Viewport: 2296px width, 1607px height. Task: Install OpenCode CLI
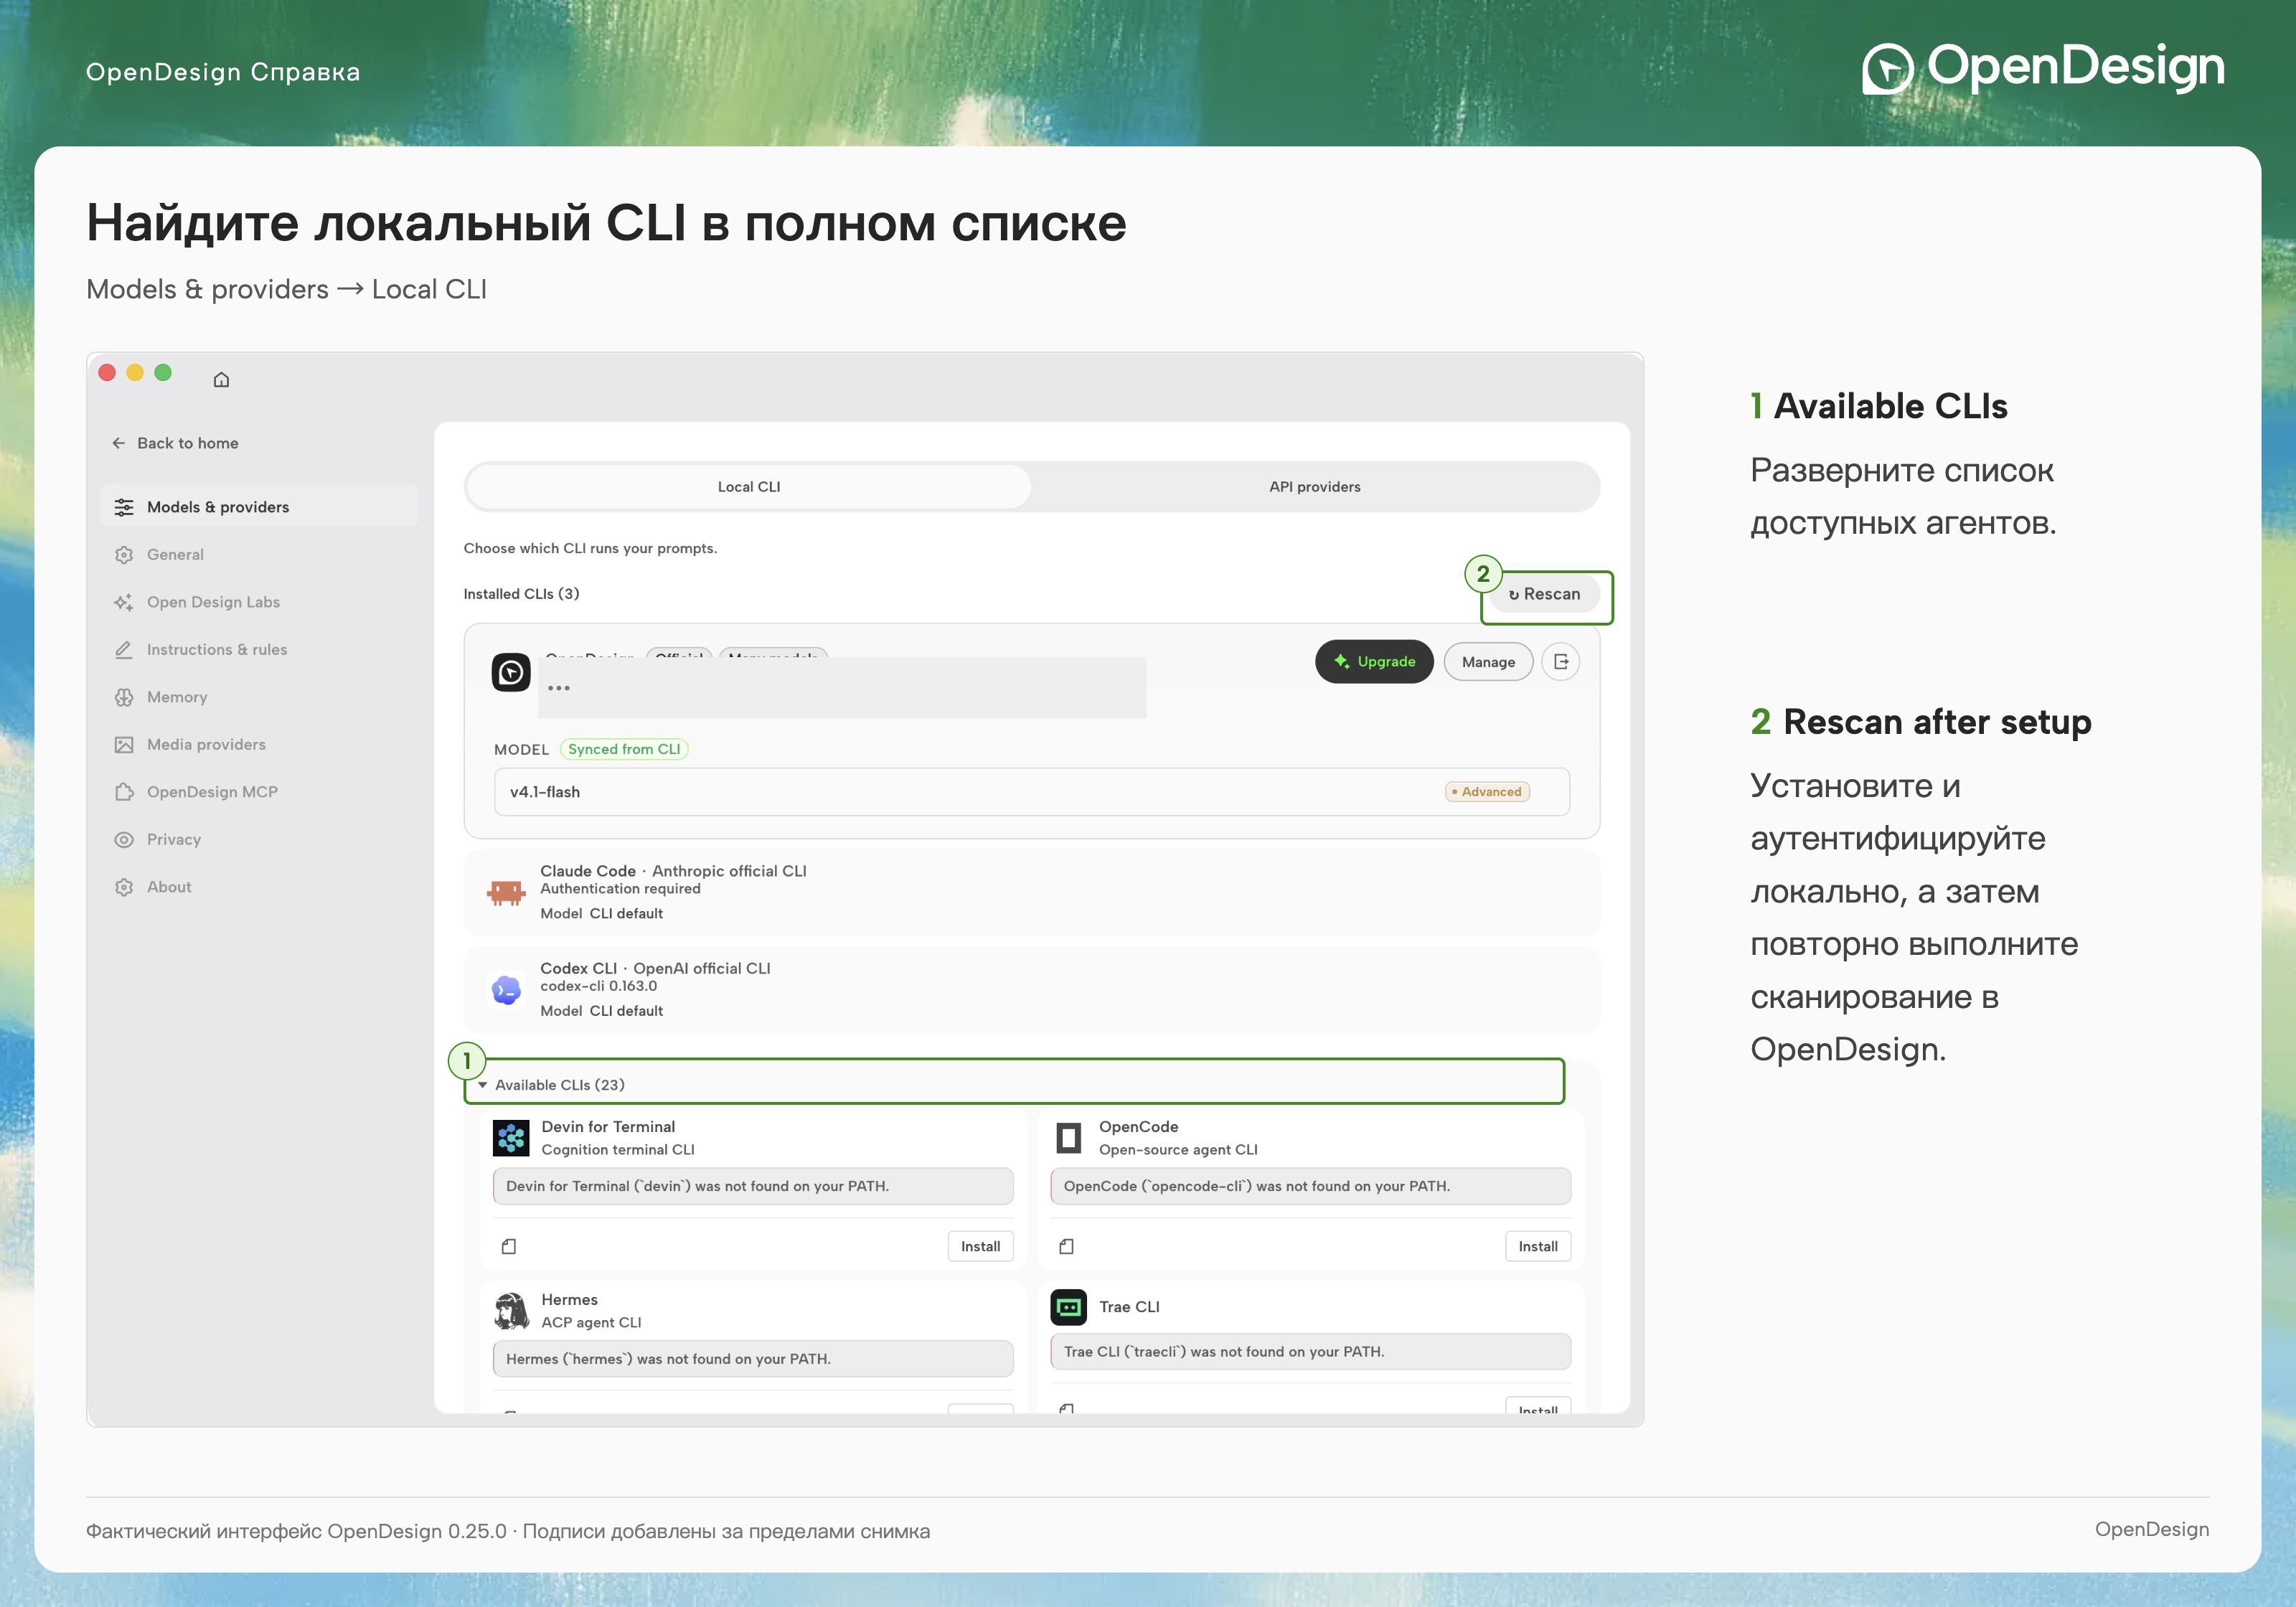[x=1537, y=1246]
